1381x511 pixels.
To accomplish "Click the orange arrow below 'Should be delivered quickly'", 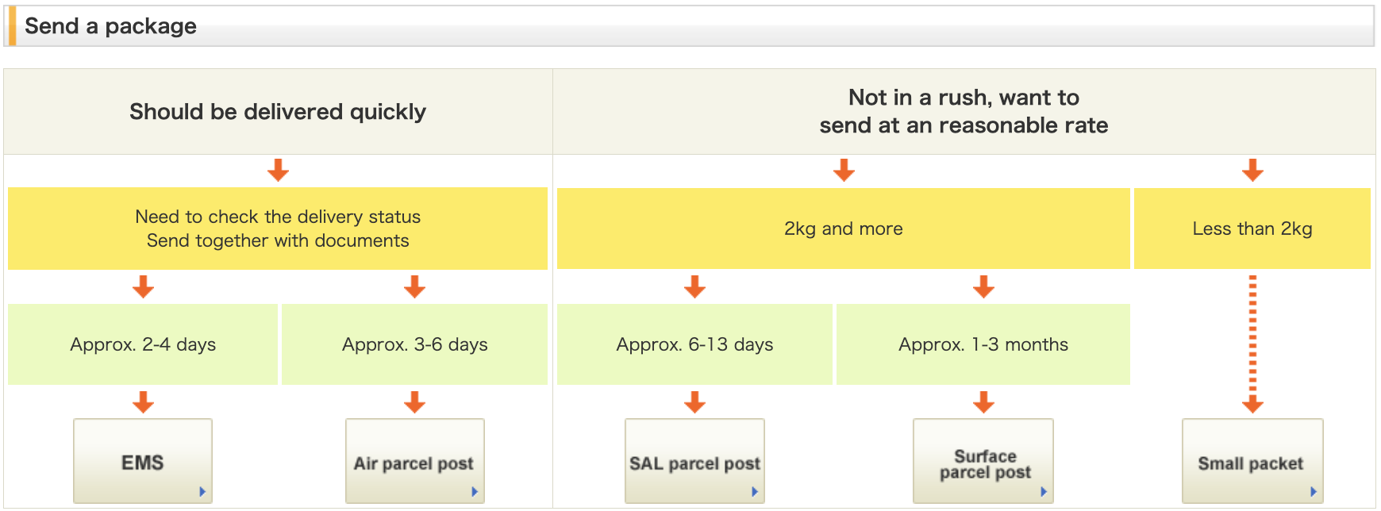I will [x=279, y=169].
